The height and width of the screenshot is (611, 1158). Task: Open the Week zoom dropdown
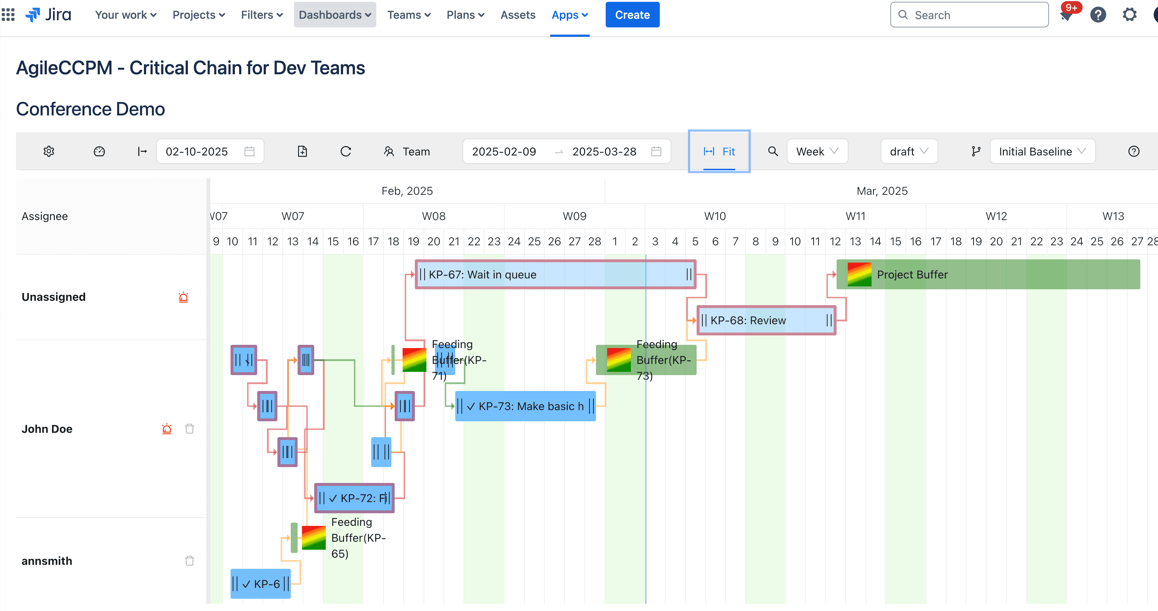(817, 151)
